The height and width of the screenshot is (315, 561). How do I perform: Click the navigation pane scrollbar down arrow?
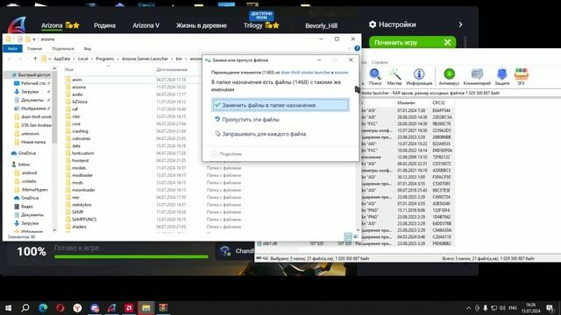54,230
